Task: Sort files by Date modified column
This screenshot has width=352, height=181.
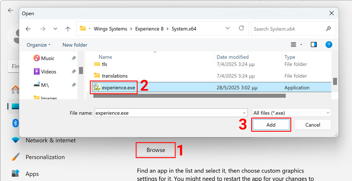Action: click(x=233, y=57)
